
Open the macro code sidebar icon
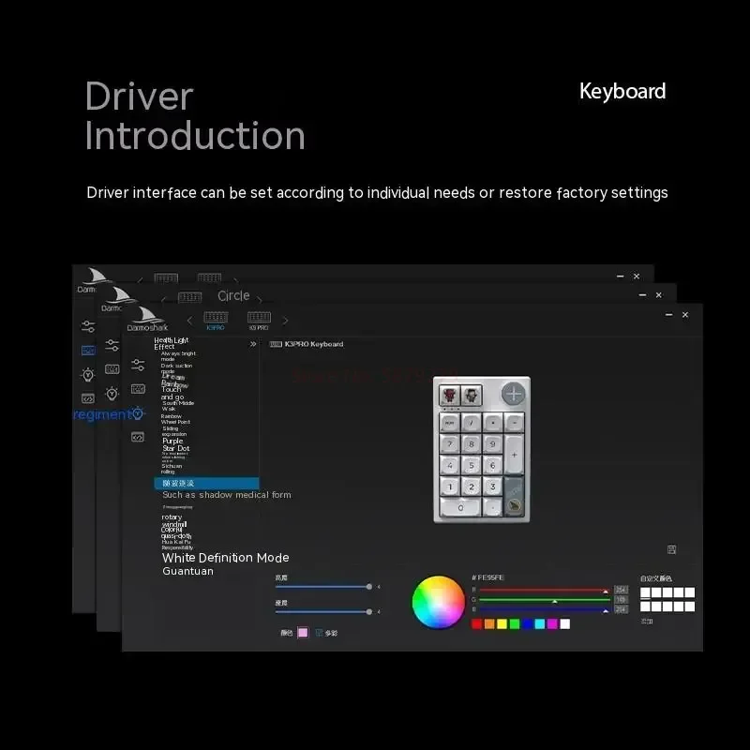tap(138, 437)
